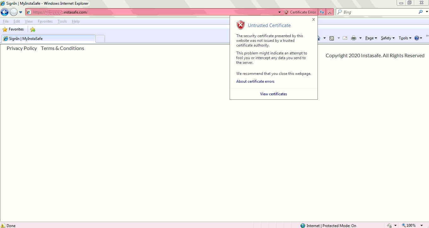Click the Copyright 2020 Instasafe text
Screen dimensions: 429x228
point(375,56)
